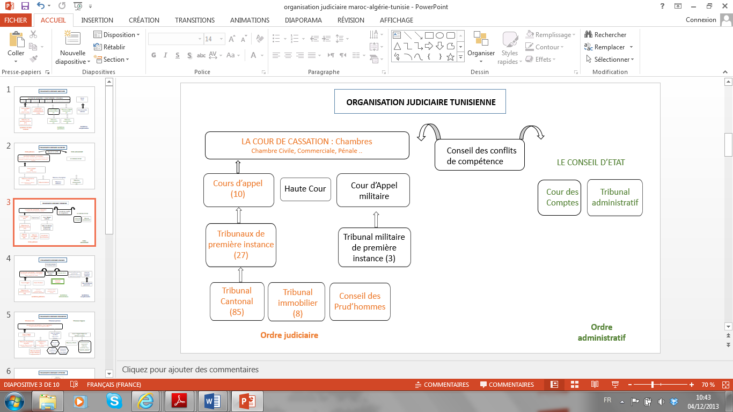Open the ANIMATIONS ribbon tab
The width and height of the screenshot is (733, 412).
(x=250, y=20)
